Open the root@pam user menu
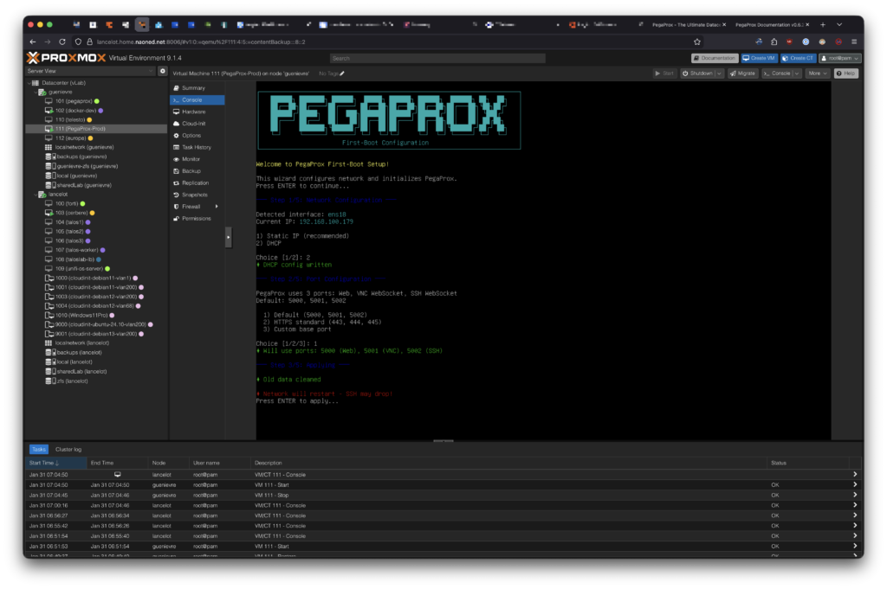Screen dimensions: 887x589 tap(839, 58)
